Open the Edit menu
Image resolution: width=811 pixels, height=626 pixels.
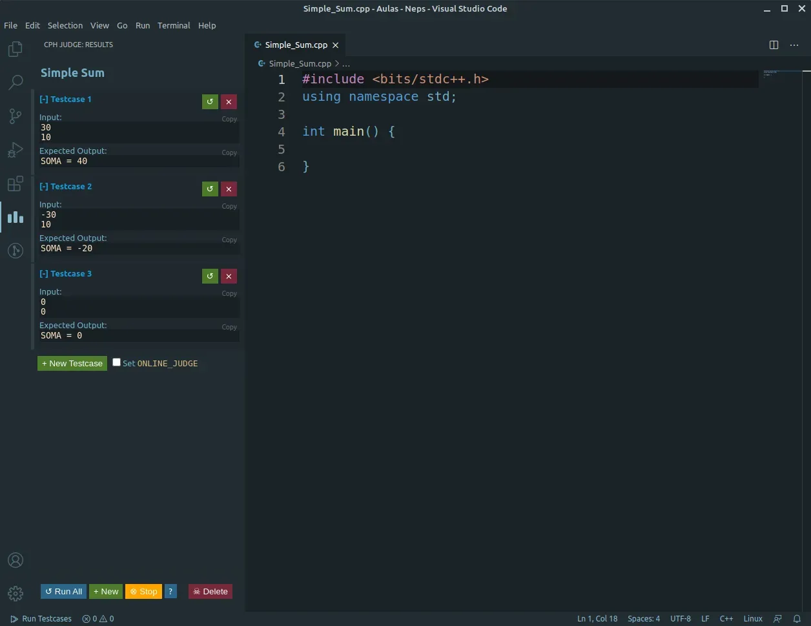pyautogui.click(x=32, y=25)
